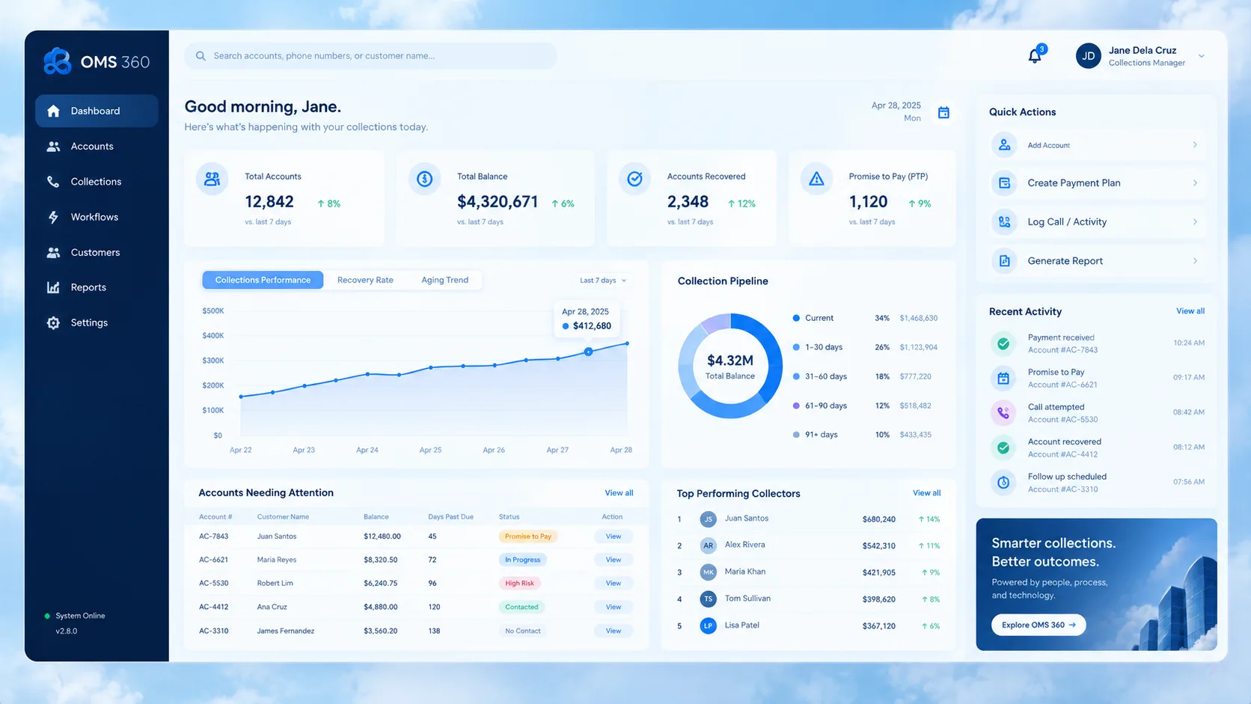Click the Accounts Recovered checkmark icon
Image resolution: width=1251 pixels, height=704 pixels.
click(634, 180)
